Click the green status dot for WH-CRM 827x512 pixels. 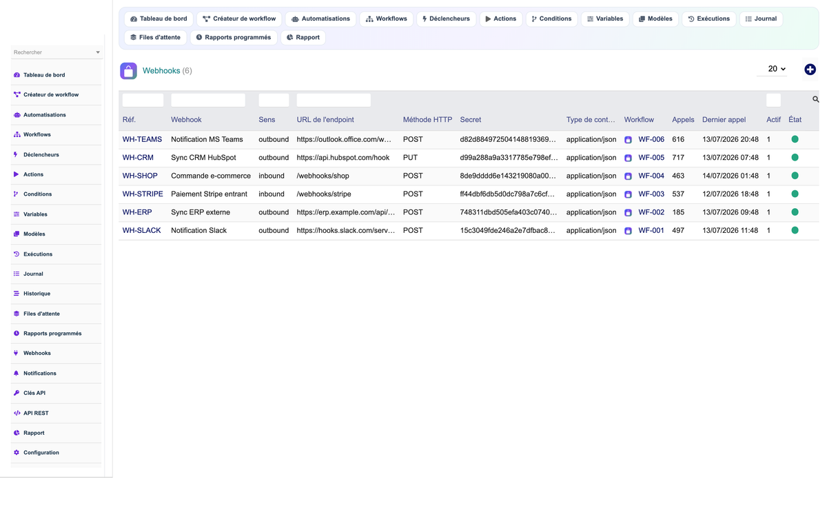795,157
